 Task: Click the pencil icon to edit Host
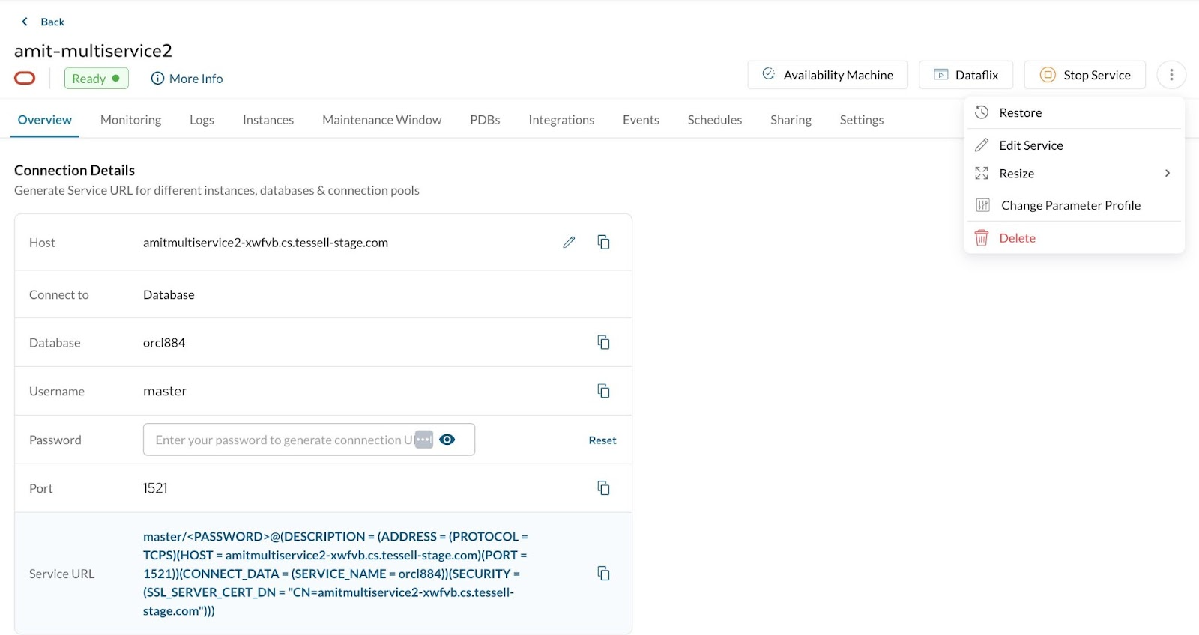pos(569,242)
